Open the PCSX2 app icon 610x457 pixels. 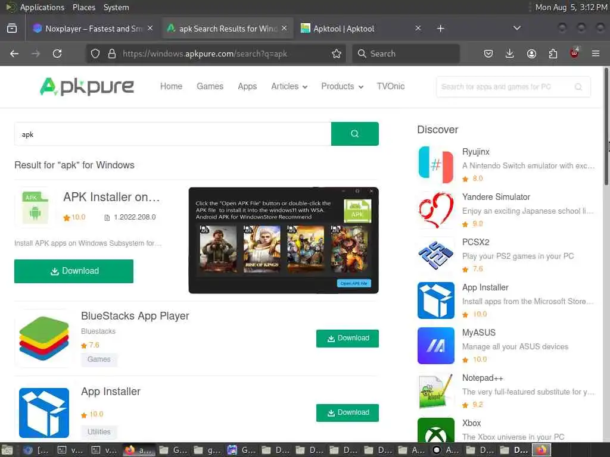(x=435, y=255)
